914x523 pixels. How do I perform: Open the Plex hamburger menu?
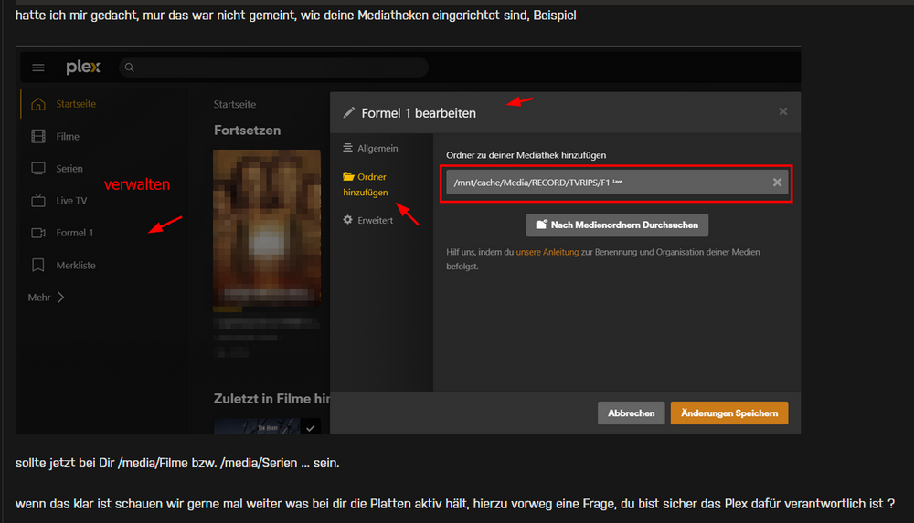[x=38, y=68]
